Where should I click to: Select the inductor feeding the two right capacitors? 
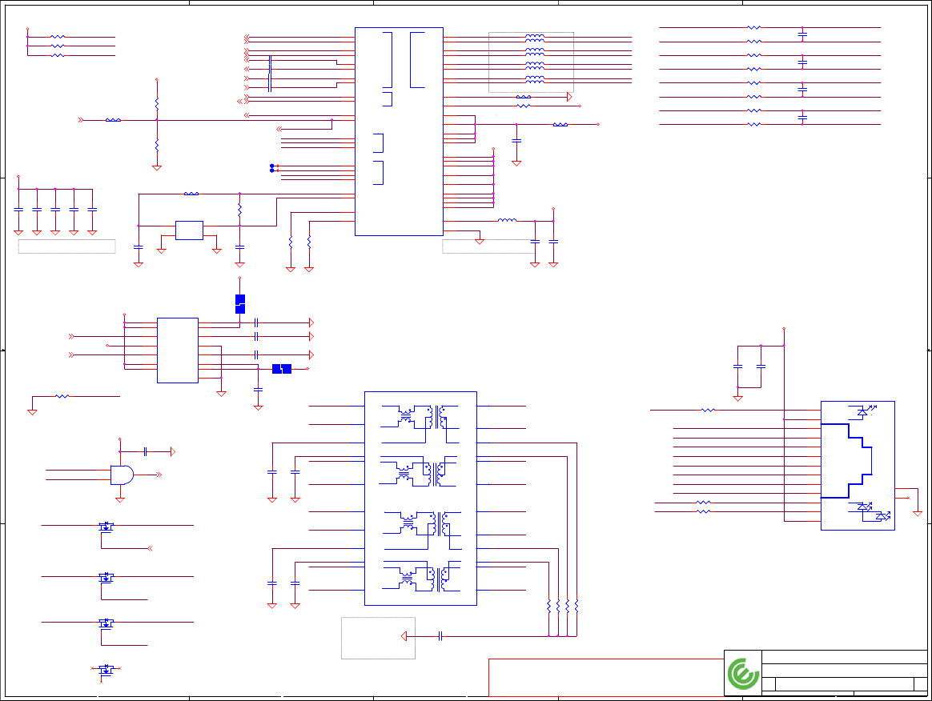[x=507, y=220]
